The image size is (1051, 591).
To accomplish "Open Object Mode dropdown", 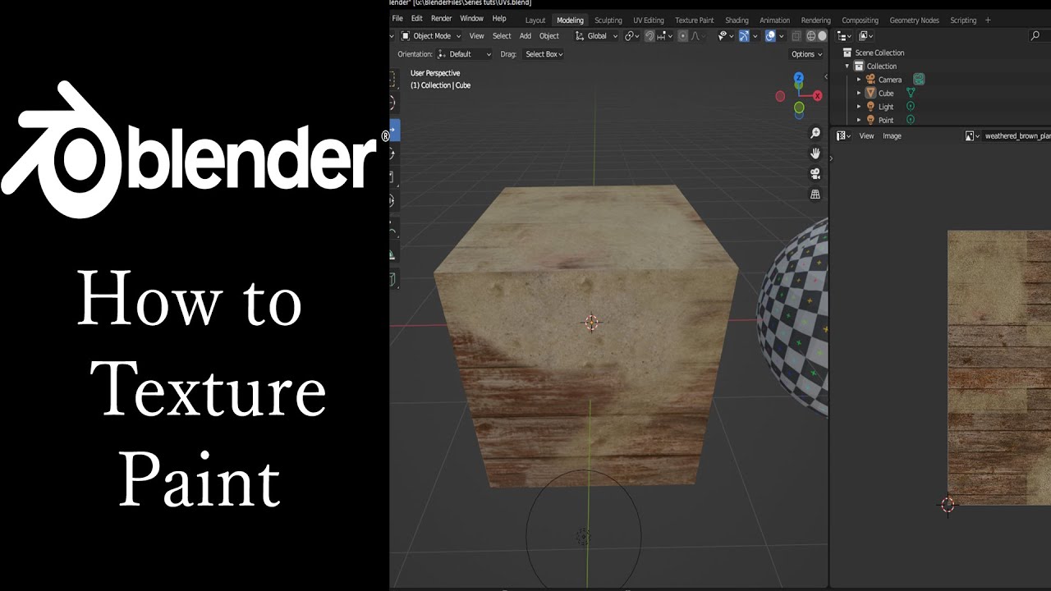I will [x=431, y=36].
